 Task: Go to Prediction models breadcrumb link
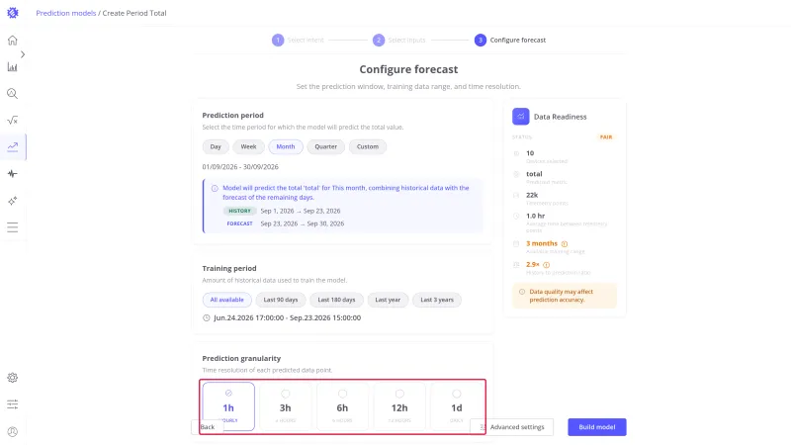click(x=66, y=13)
